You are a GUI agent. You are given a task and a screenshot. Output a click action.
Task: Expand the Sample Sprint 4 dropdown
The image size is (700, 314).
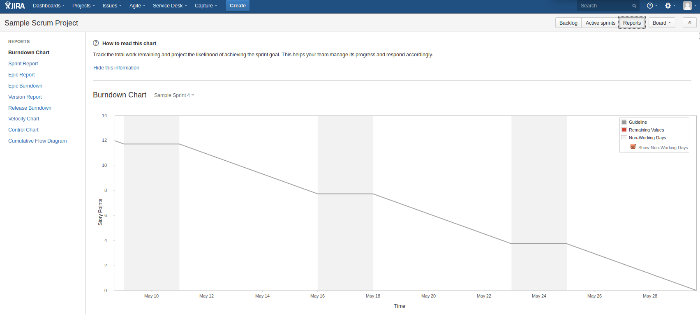(x=174, y=95)
